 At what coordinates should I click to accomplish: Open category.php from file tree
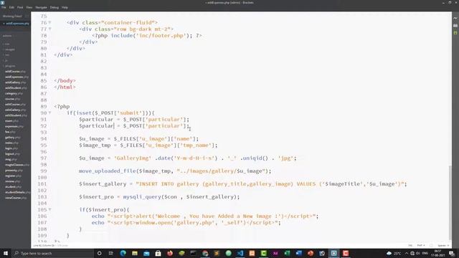click(14, 93)
